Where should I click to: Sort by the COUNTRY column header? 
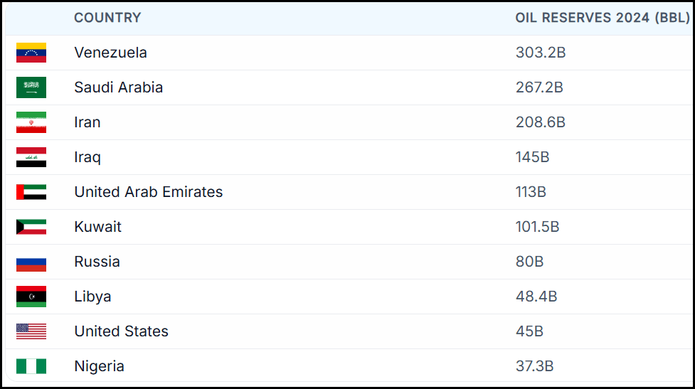[107, 18]
